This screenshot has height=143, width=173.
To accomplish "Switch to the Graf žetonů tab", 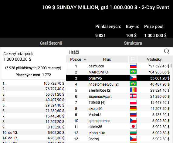I will coord(51,43).
